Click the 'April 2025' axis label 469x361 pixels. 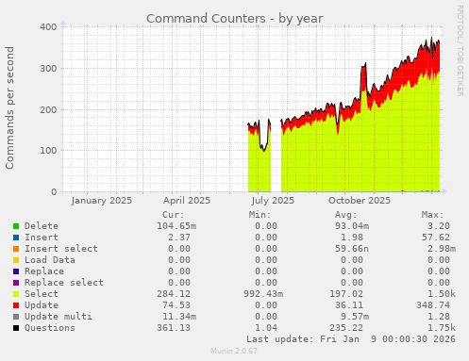[187, 201]
